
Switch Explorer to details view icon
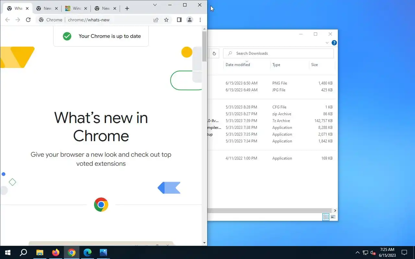(326, 217)
